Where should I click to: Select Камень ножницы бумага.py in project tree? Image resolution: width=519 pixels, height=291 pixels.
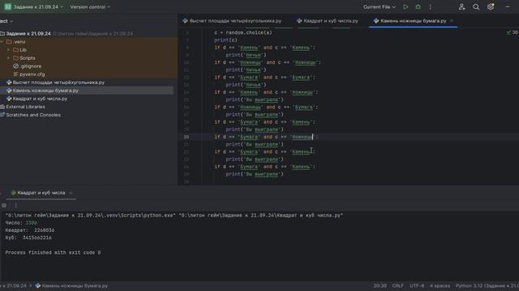tap(42, 91)
